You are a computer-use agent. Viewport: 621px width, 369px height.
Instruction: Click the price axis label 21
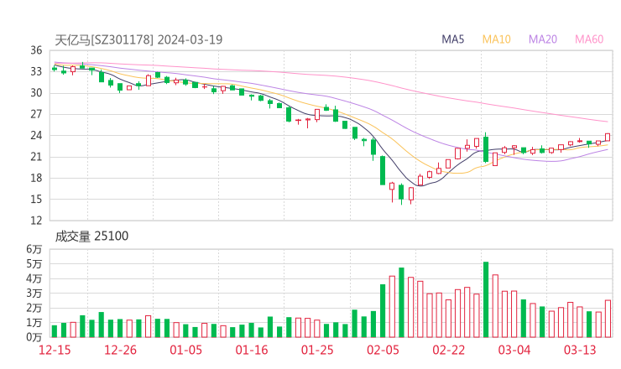36,157
